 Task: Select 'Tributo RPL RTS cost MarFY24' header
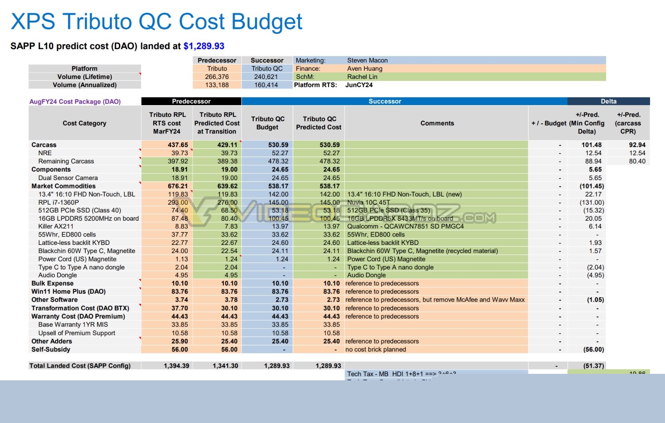click(x=167, y=123)
